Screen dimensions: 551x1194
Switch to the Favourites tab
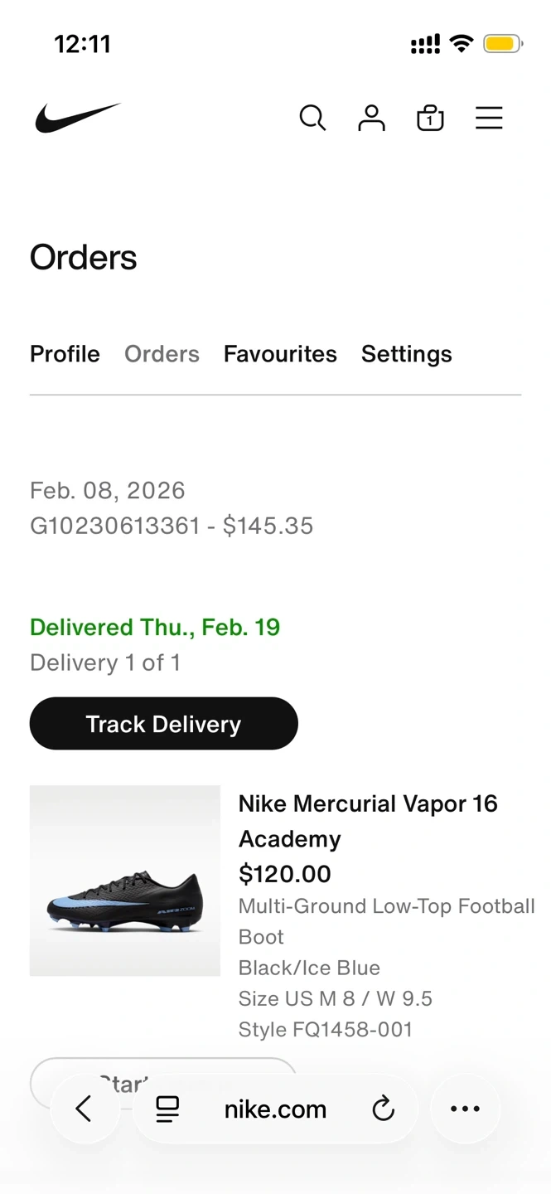pos(280,354)
